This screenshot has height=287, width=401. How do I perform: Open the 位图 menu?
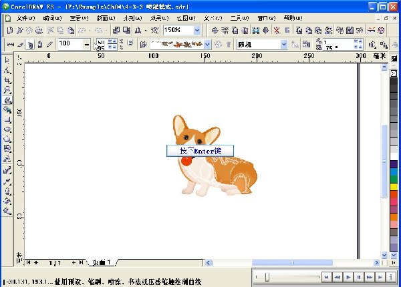coord(186,18)
